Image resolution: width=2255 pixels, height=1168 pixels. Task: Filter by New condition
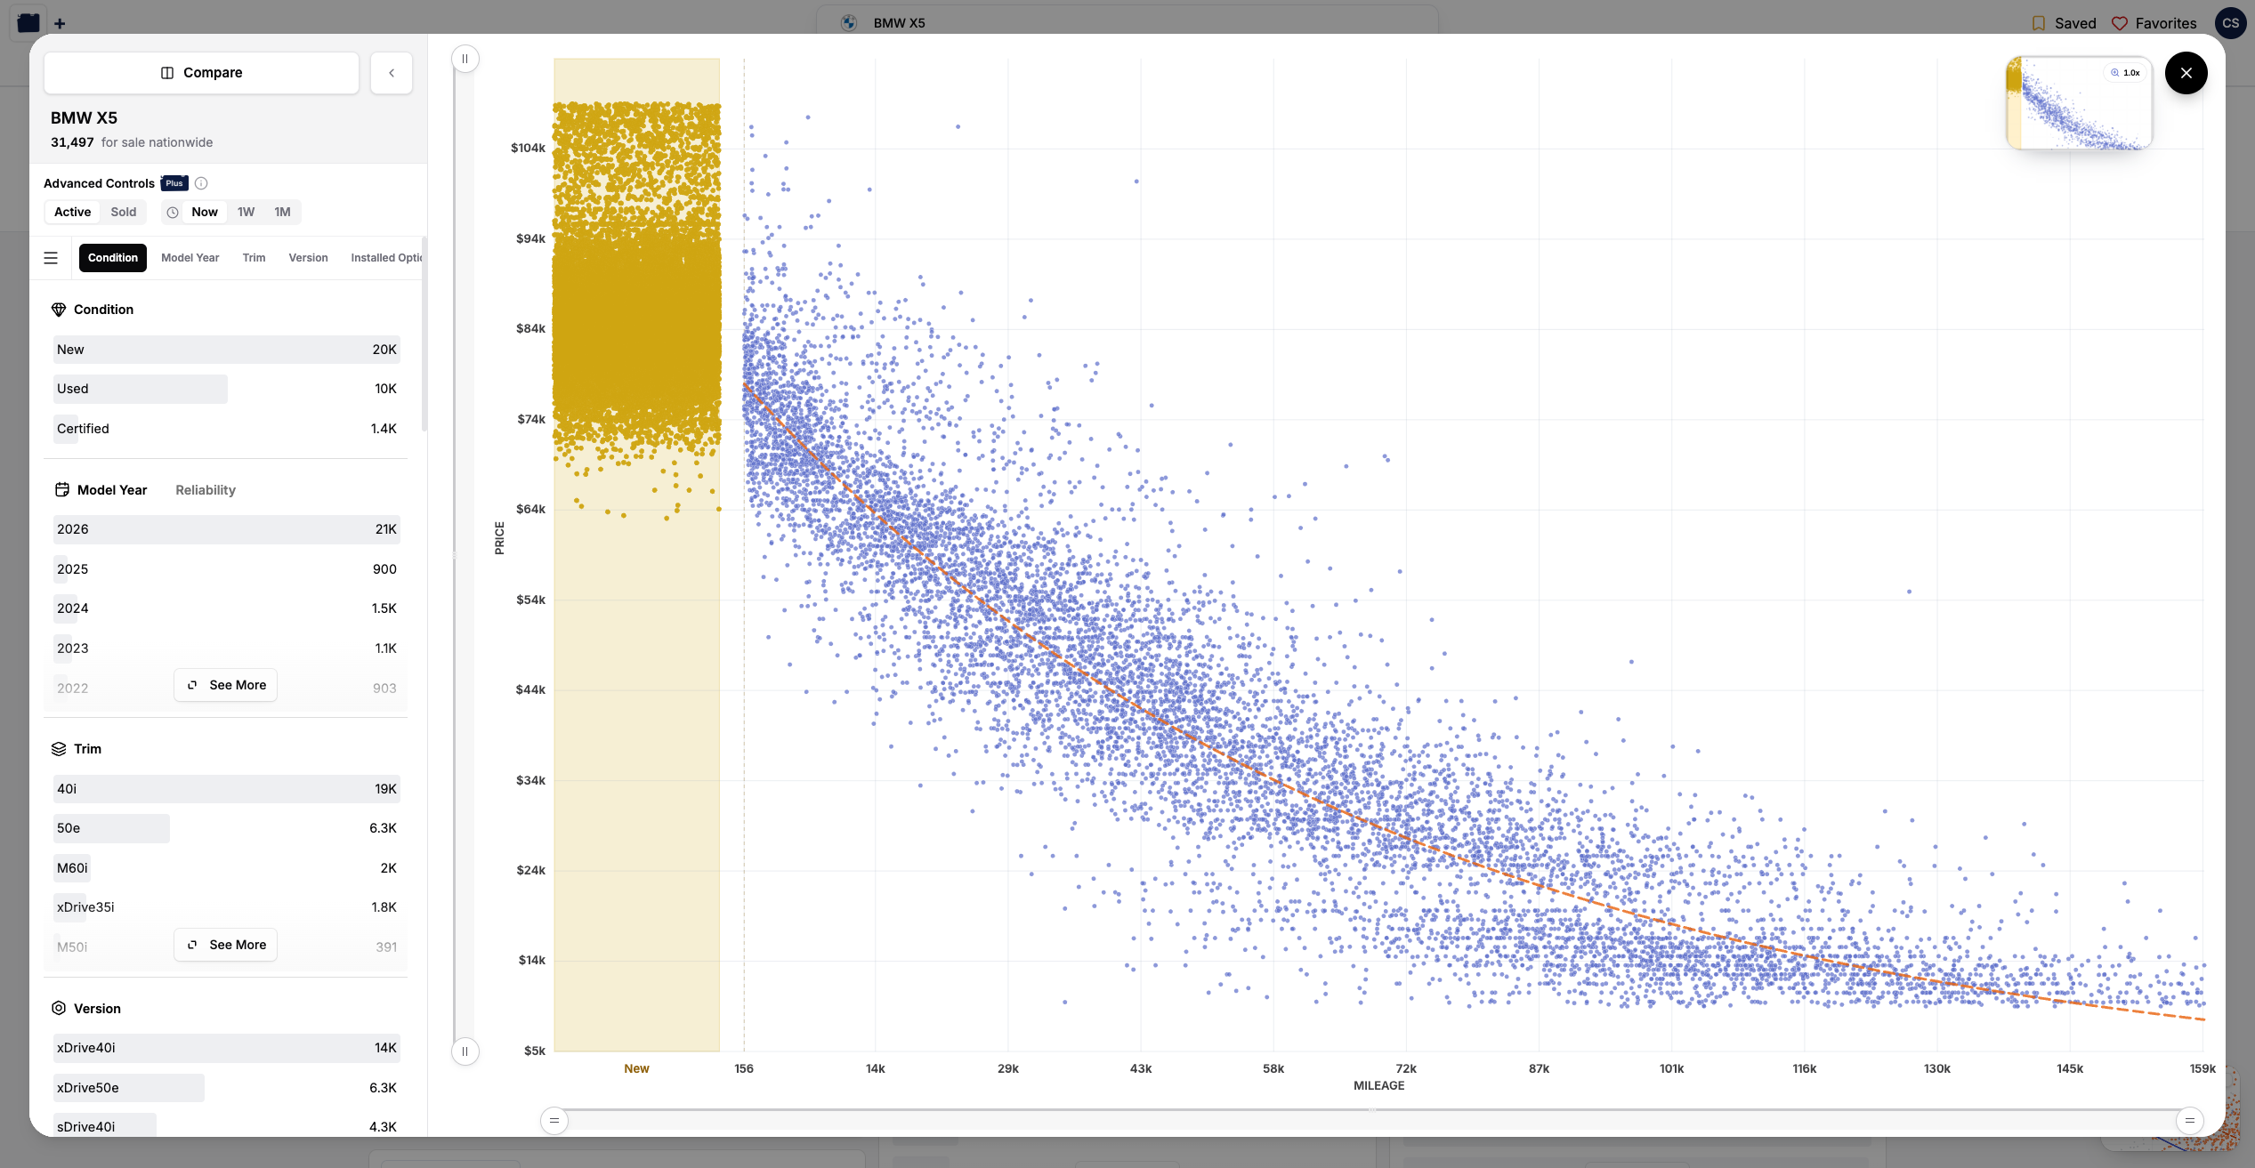pyautogui.click(x=226, y=350)
